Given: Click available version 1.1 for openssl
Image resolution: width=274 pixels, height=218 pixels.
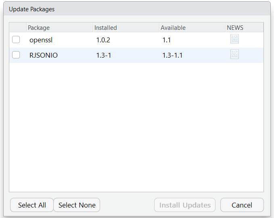Looking at the screenshot, I should coord(166,40).
